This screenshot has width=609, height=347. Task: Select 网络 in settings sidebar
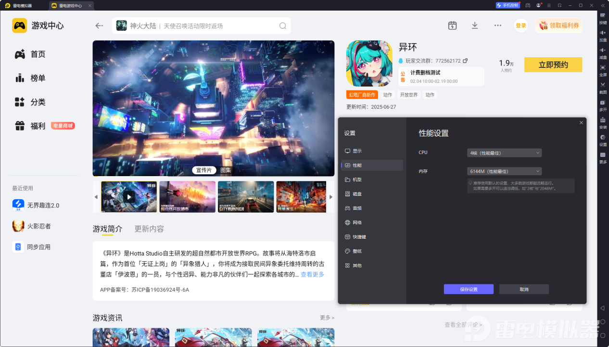(372, 222)
